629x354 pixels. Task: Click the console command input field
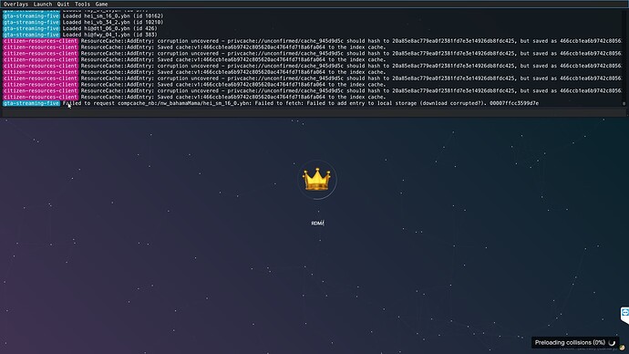(x=314, y=112)
